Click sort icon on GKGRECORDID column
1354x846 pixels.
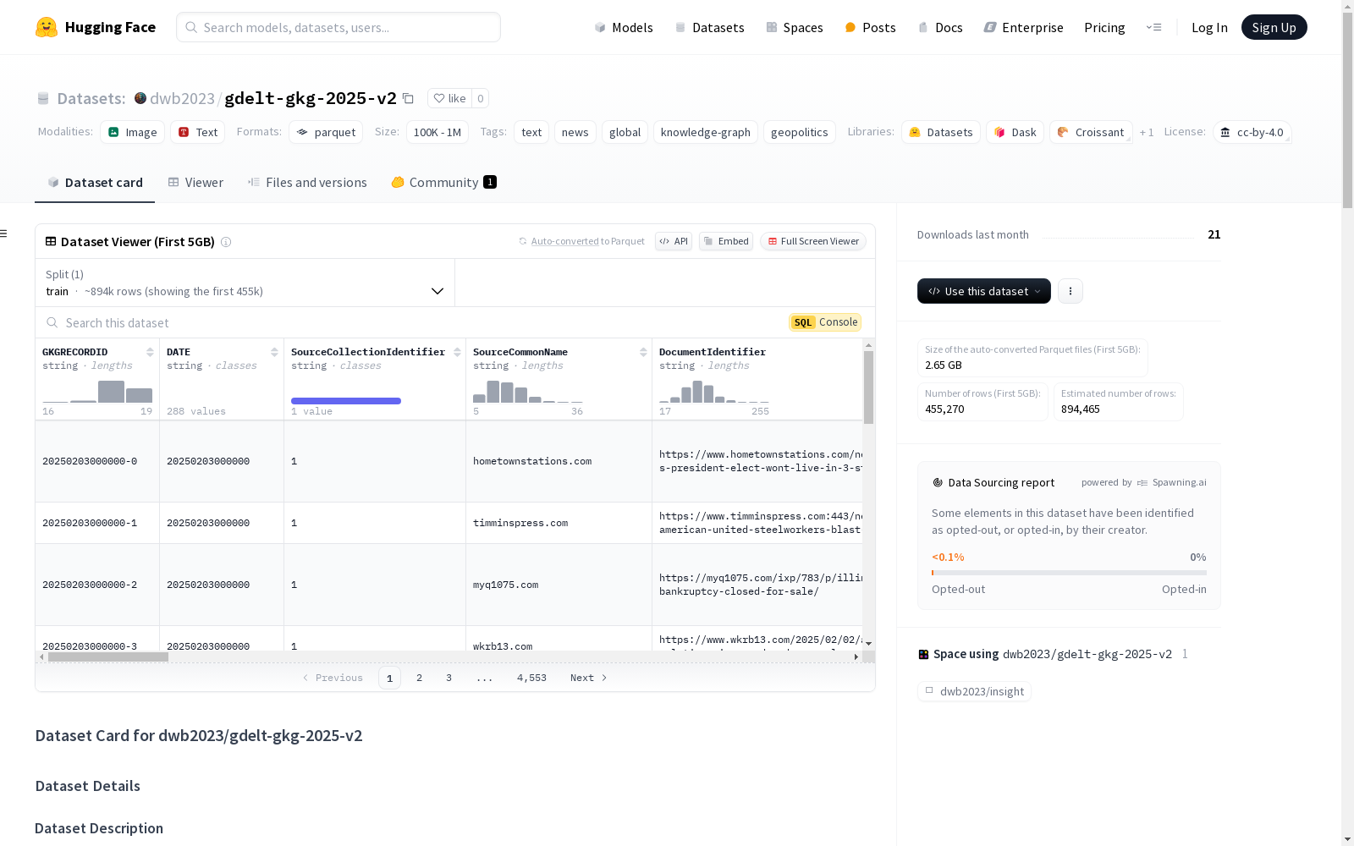tap(150, 352)
